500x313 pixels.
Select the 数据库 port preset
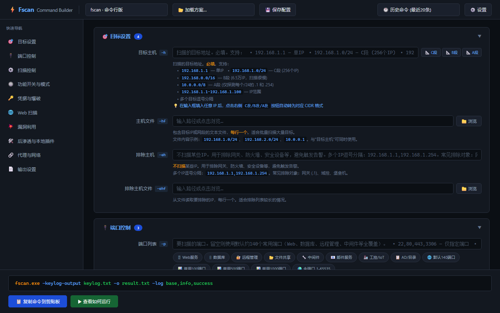[x=217, y=257]
